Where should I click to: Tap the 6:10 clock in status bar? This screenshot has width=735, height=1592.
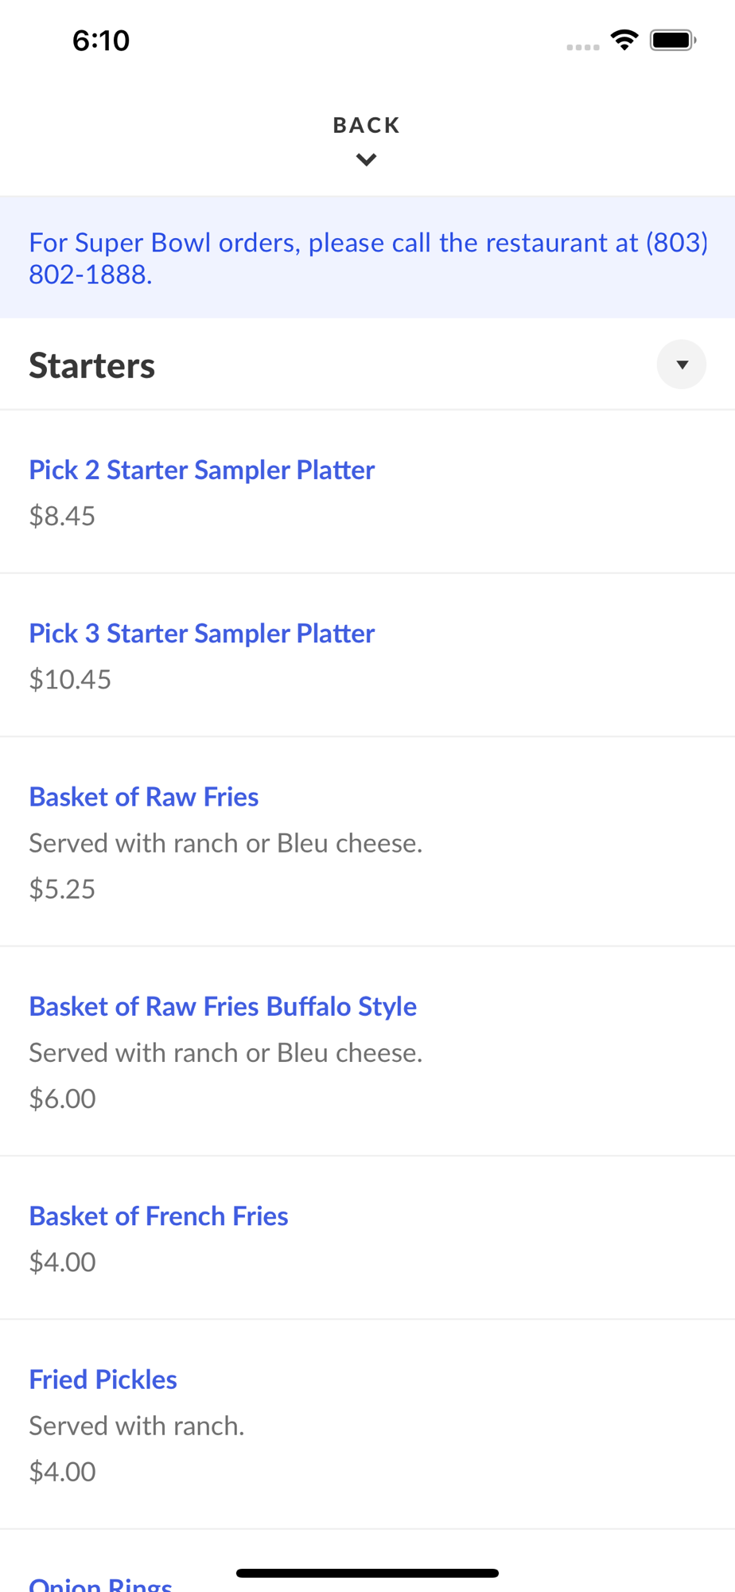point(101,41)
